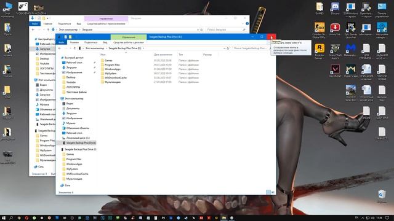Open quick access toolbar dropdown in the Загрузки window
Image resolution: width=394 pixels, height=221 pixels.
(47, 18)
